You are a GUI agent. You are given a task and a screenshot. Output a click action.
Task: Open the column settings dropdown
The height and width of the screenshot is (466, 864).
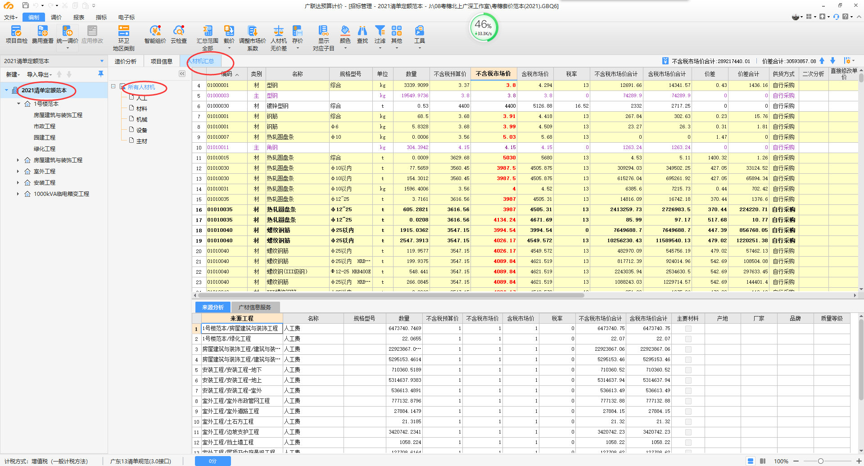coord(849,61)
